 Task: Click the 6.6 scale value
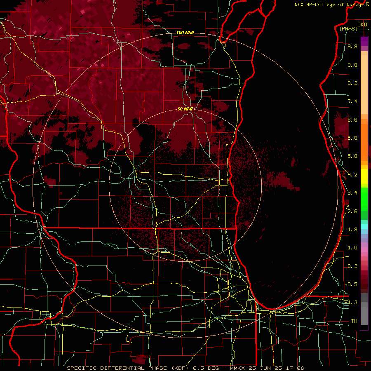pos(352,120)
